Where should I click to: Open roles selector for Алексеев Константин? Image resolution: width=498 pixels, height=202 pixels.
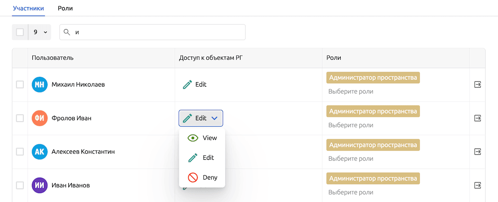click(x=351, y=158)
